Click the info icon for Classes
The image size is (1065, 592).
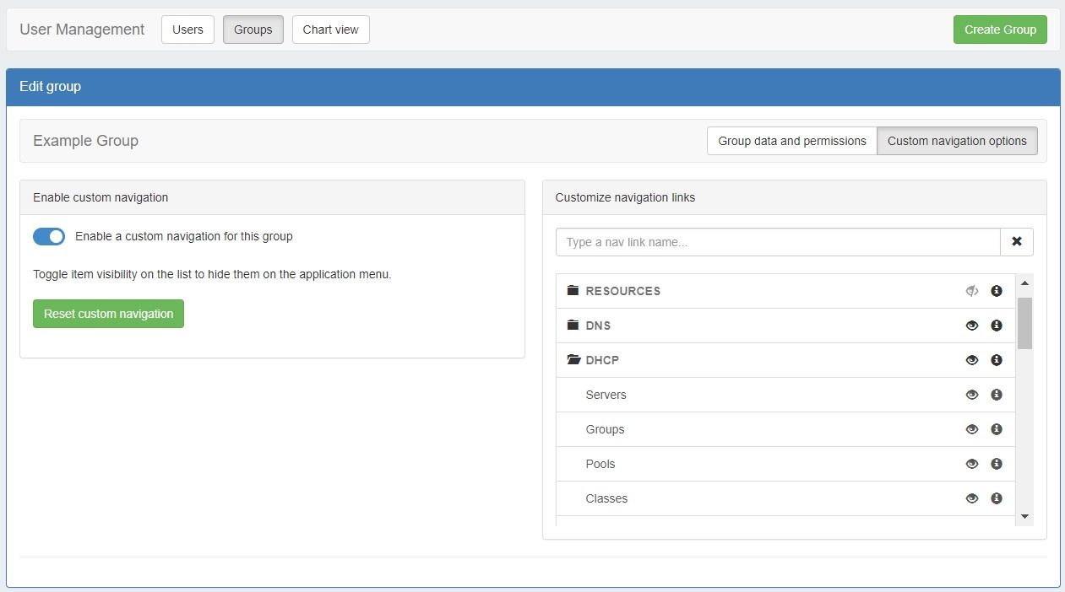[997, 498]
